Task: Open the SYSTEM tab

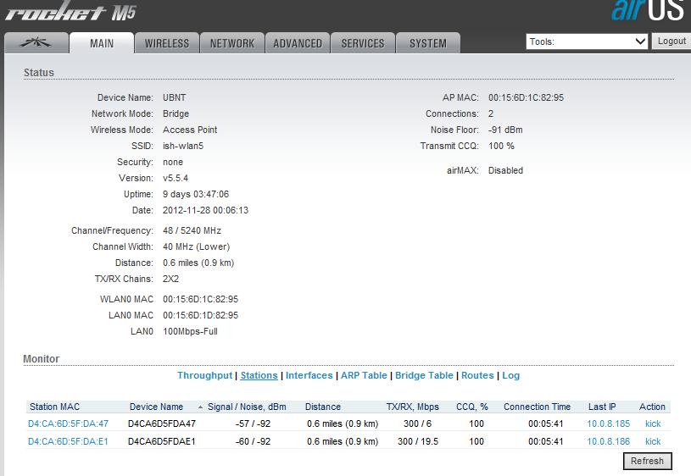Action: [427, 43]
